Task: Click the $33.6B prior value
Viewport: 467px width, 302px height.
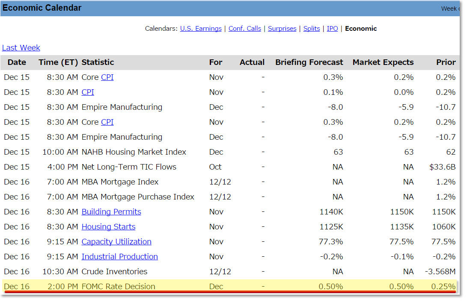Action: [x=442, y=167]
